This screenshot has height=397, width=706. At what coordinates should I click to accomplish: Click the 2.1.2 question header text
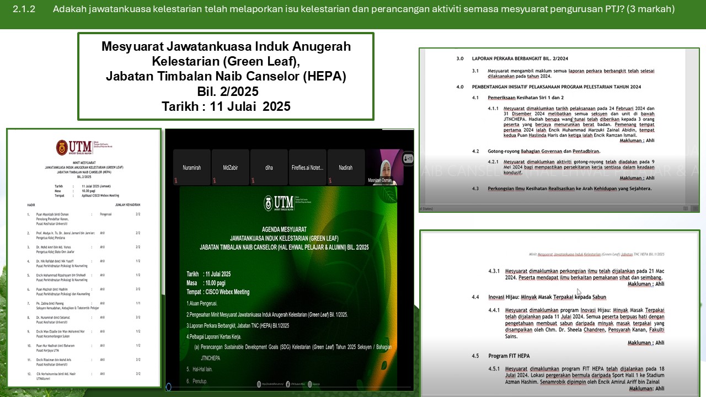click(x=343, y=9)
